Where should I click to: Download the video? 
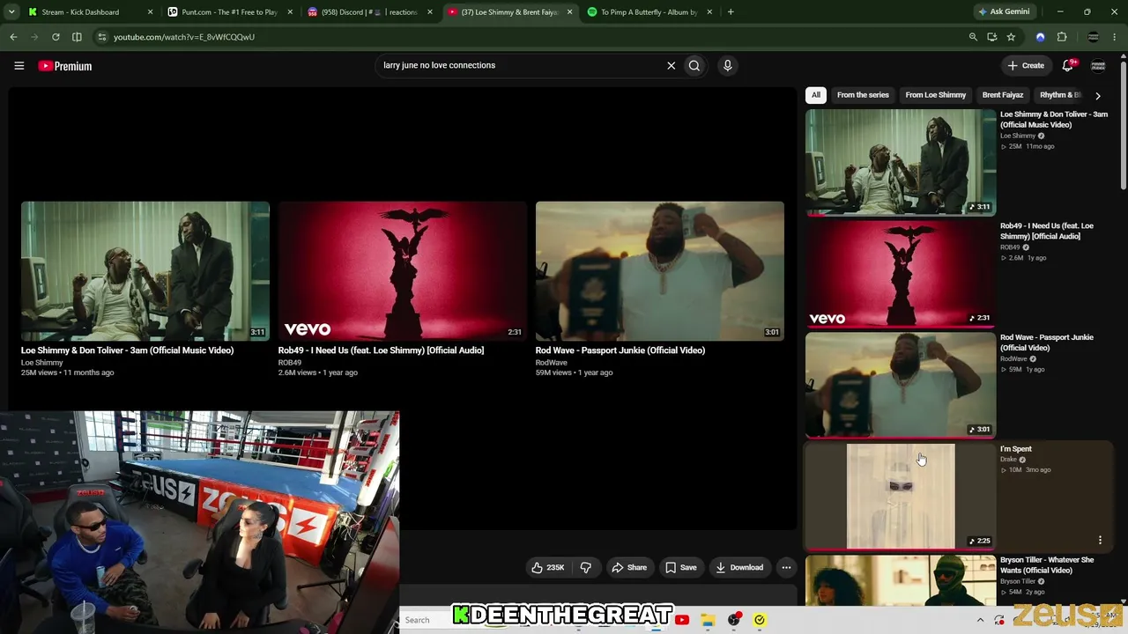(x=739, y=568)
